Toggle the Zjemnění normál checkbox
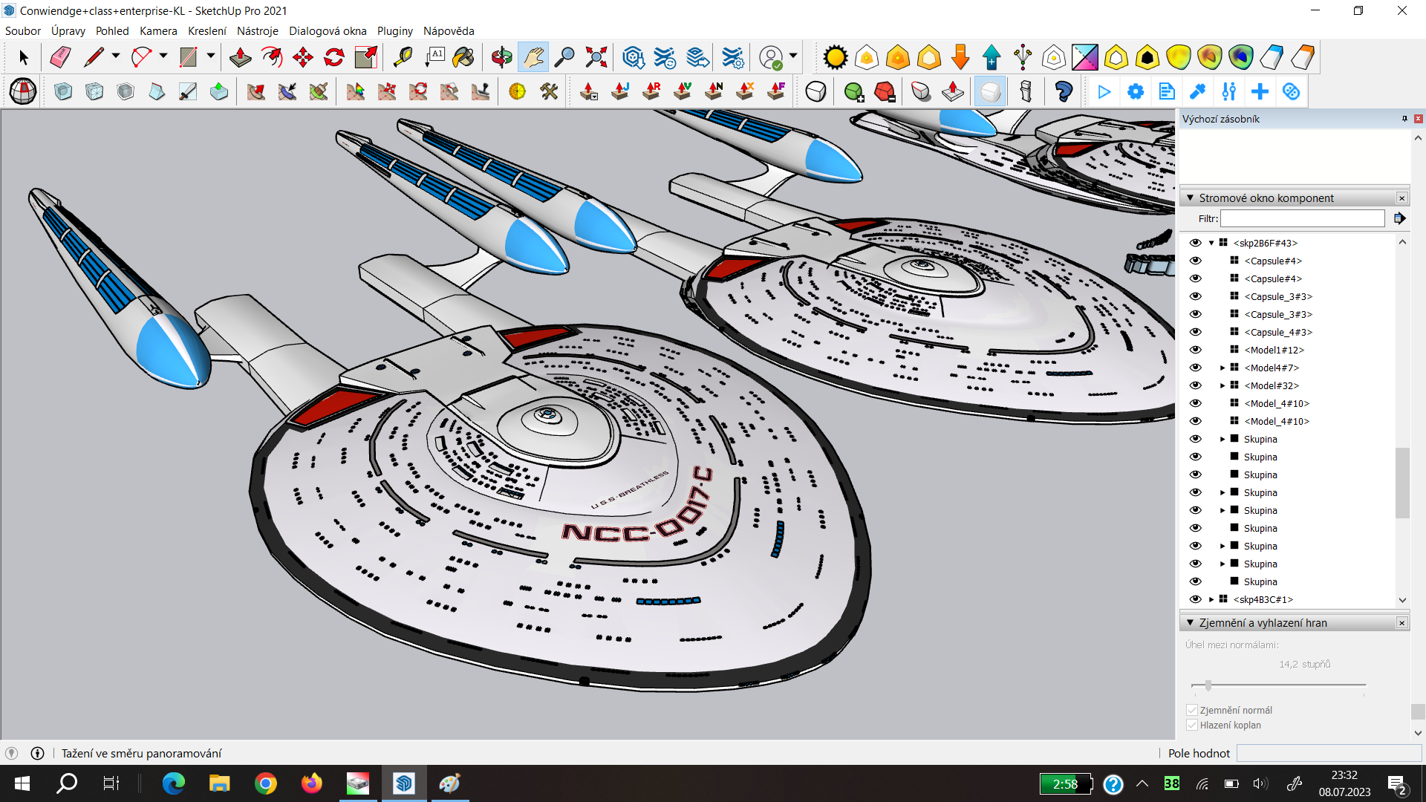The width and height of the screenshot is (1426, 802). click(x=1192, y=710)
